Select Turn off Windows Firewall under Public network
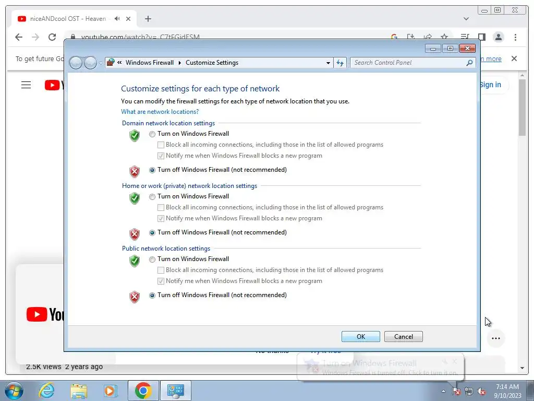This screenshot has height=401, width=534. coord(152,296)
